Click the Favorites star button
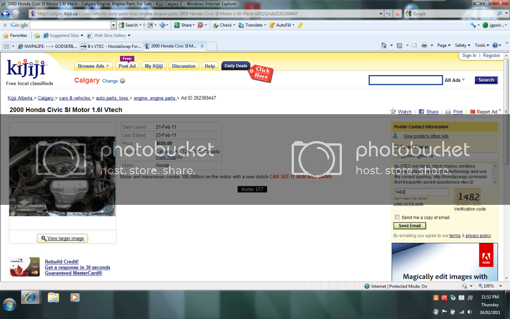The image size is (510, 319). (15, 35)
